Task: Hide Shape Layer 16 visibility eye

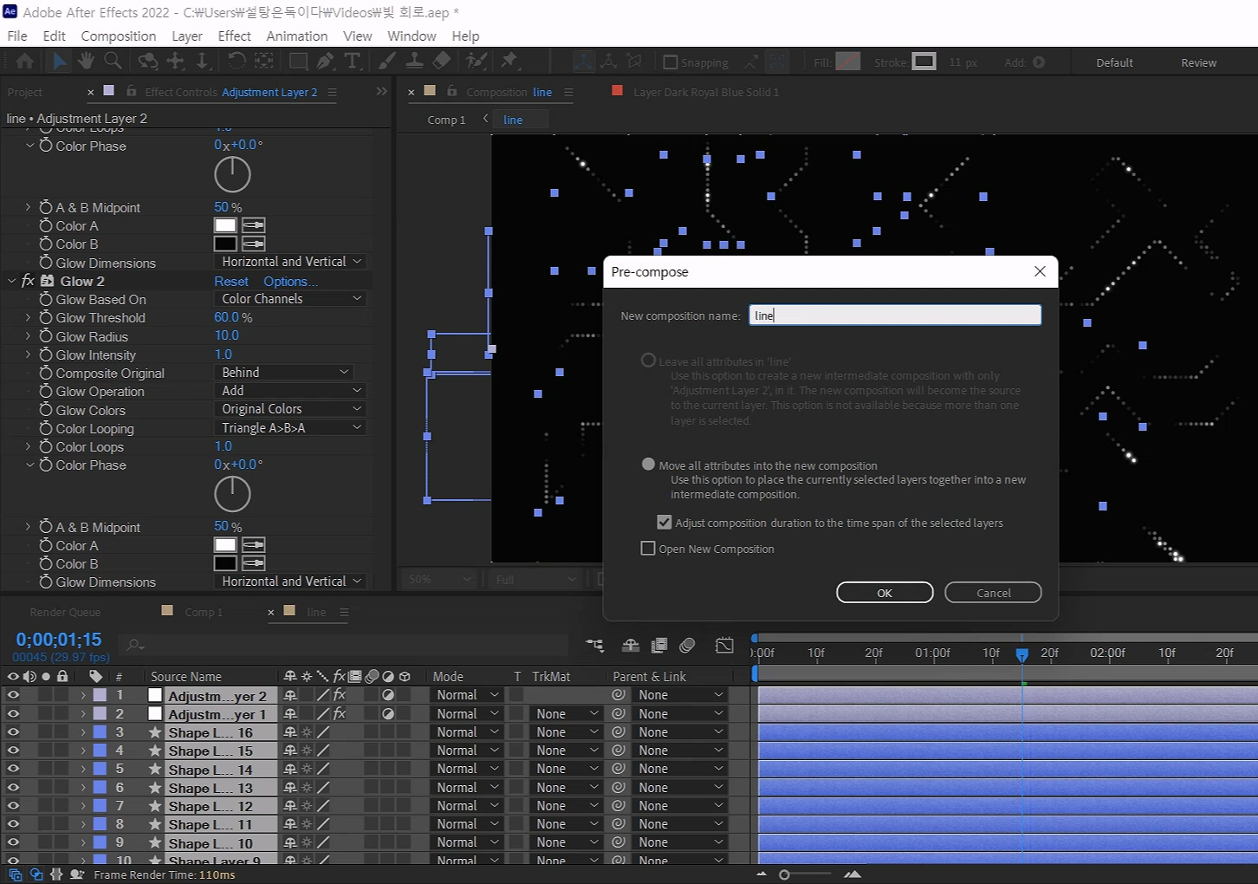Action: [x=13, y=732]
